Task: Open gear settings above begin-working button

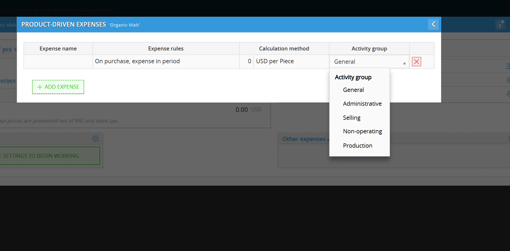Action: point(95,139)
